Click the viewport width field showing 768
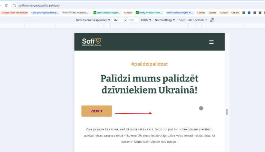 pyautogui.click(x=117, y=20)
